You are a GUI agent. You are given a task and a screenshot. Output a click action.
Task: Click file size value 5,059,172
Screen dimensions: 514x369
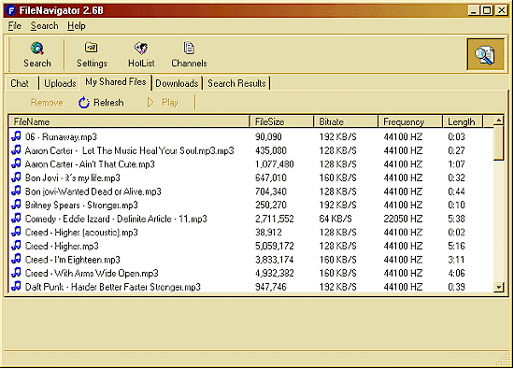coord(275,246)
